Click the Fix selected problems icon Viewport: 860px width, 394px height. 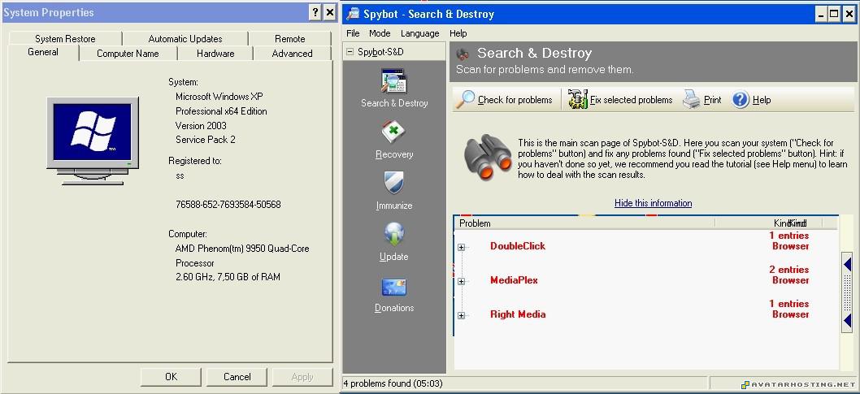[578, 100]
